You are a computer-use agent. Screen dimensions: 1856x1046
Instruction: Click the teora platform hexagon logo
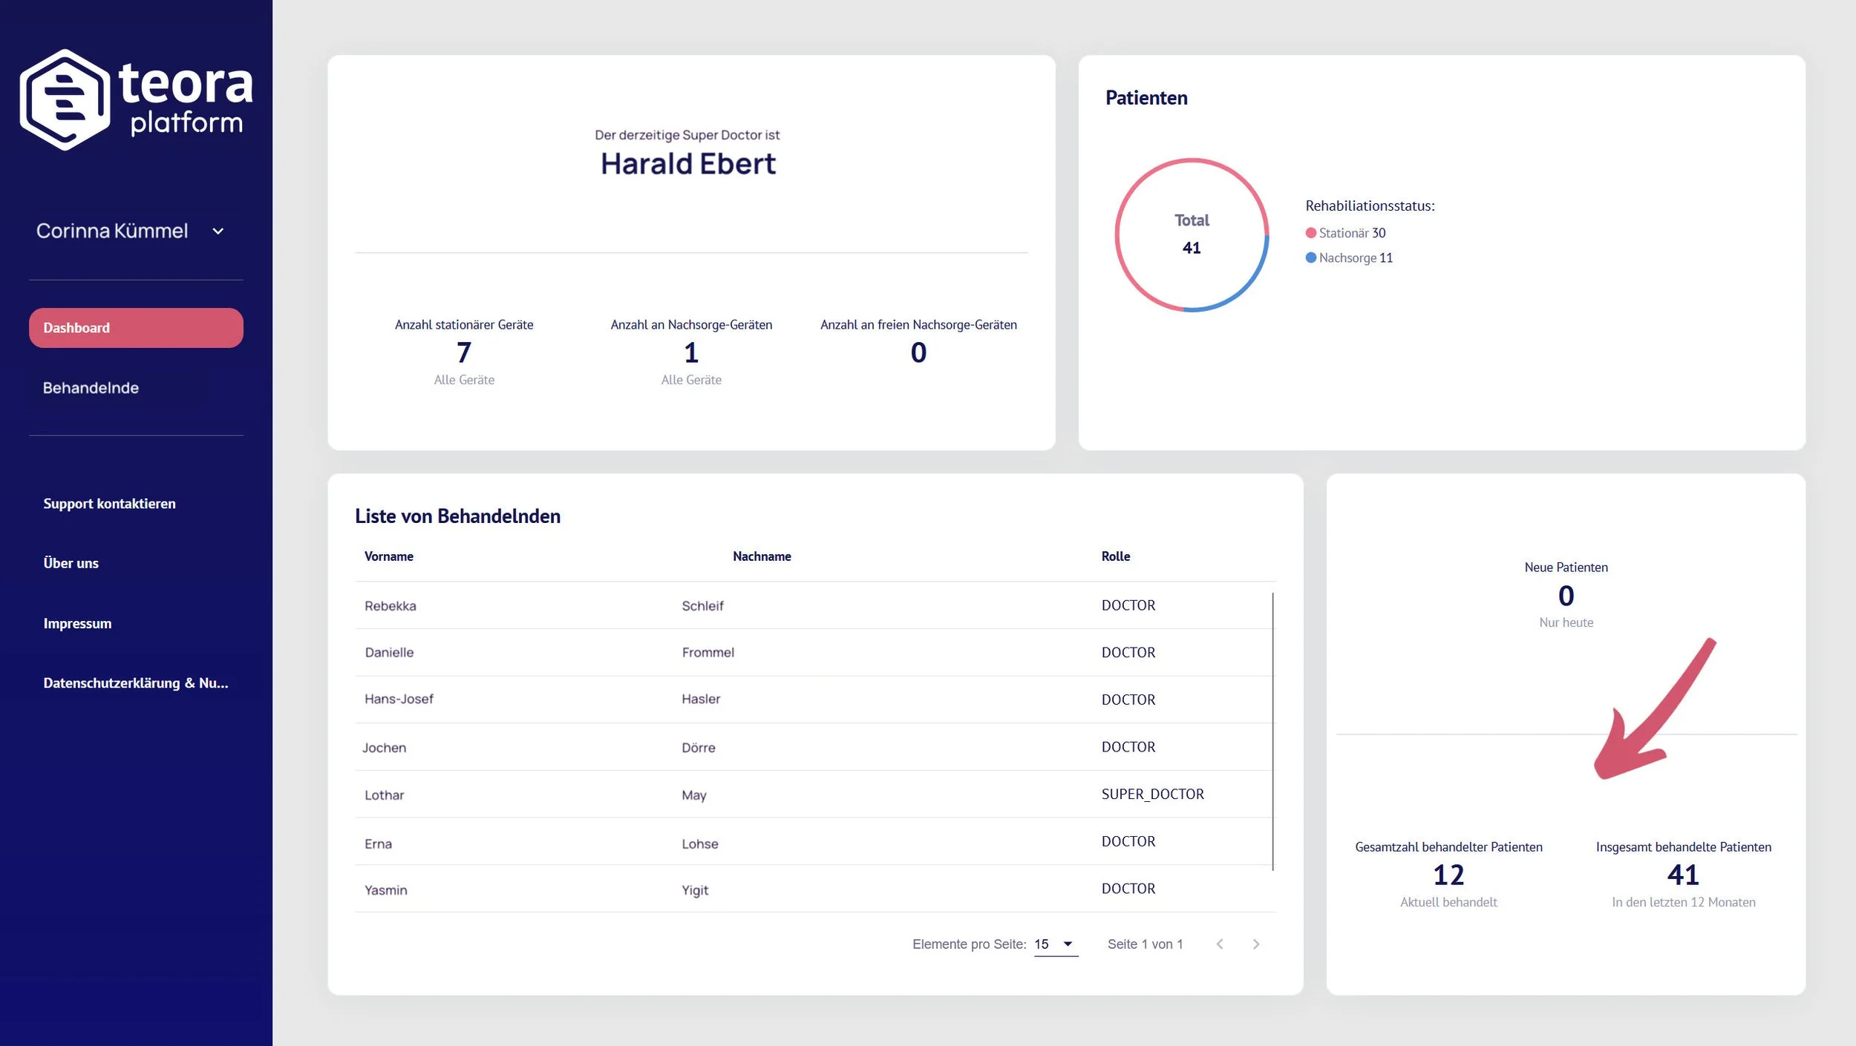[65, 99]
